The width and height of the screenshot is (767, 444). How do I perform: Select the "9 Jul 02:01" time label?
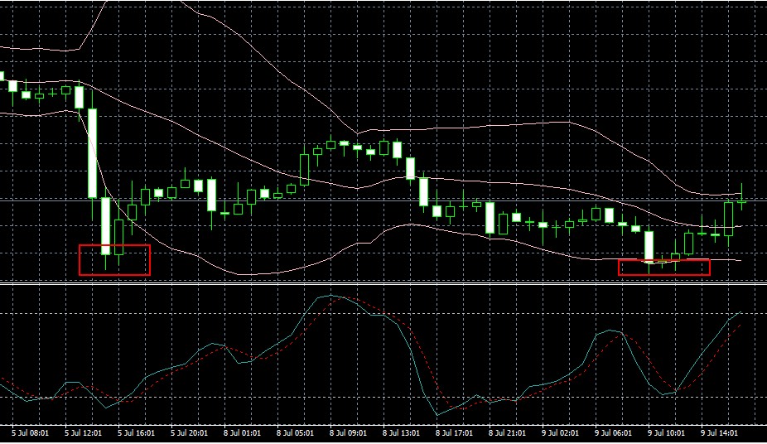pyautogui.click(x=560, y=432)
